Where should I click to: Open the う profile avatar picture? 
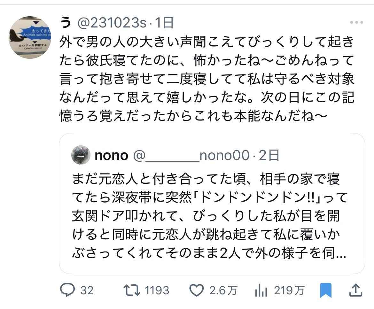coord(30,37)
